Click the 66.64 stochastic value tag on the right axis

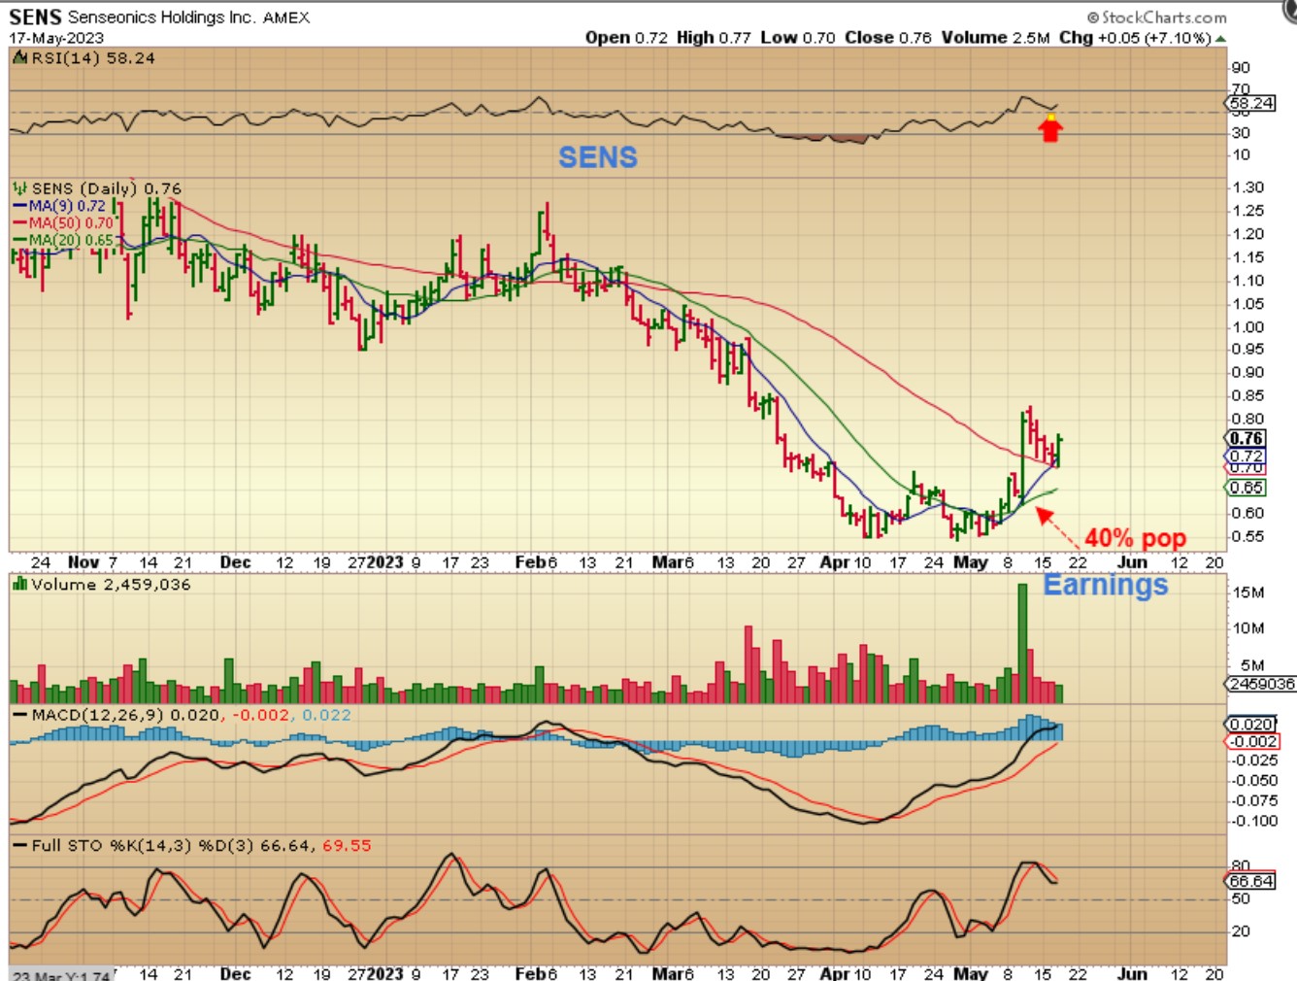tap(1251, 881)
